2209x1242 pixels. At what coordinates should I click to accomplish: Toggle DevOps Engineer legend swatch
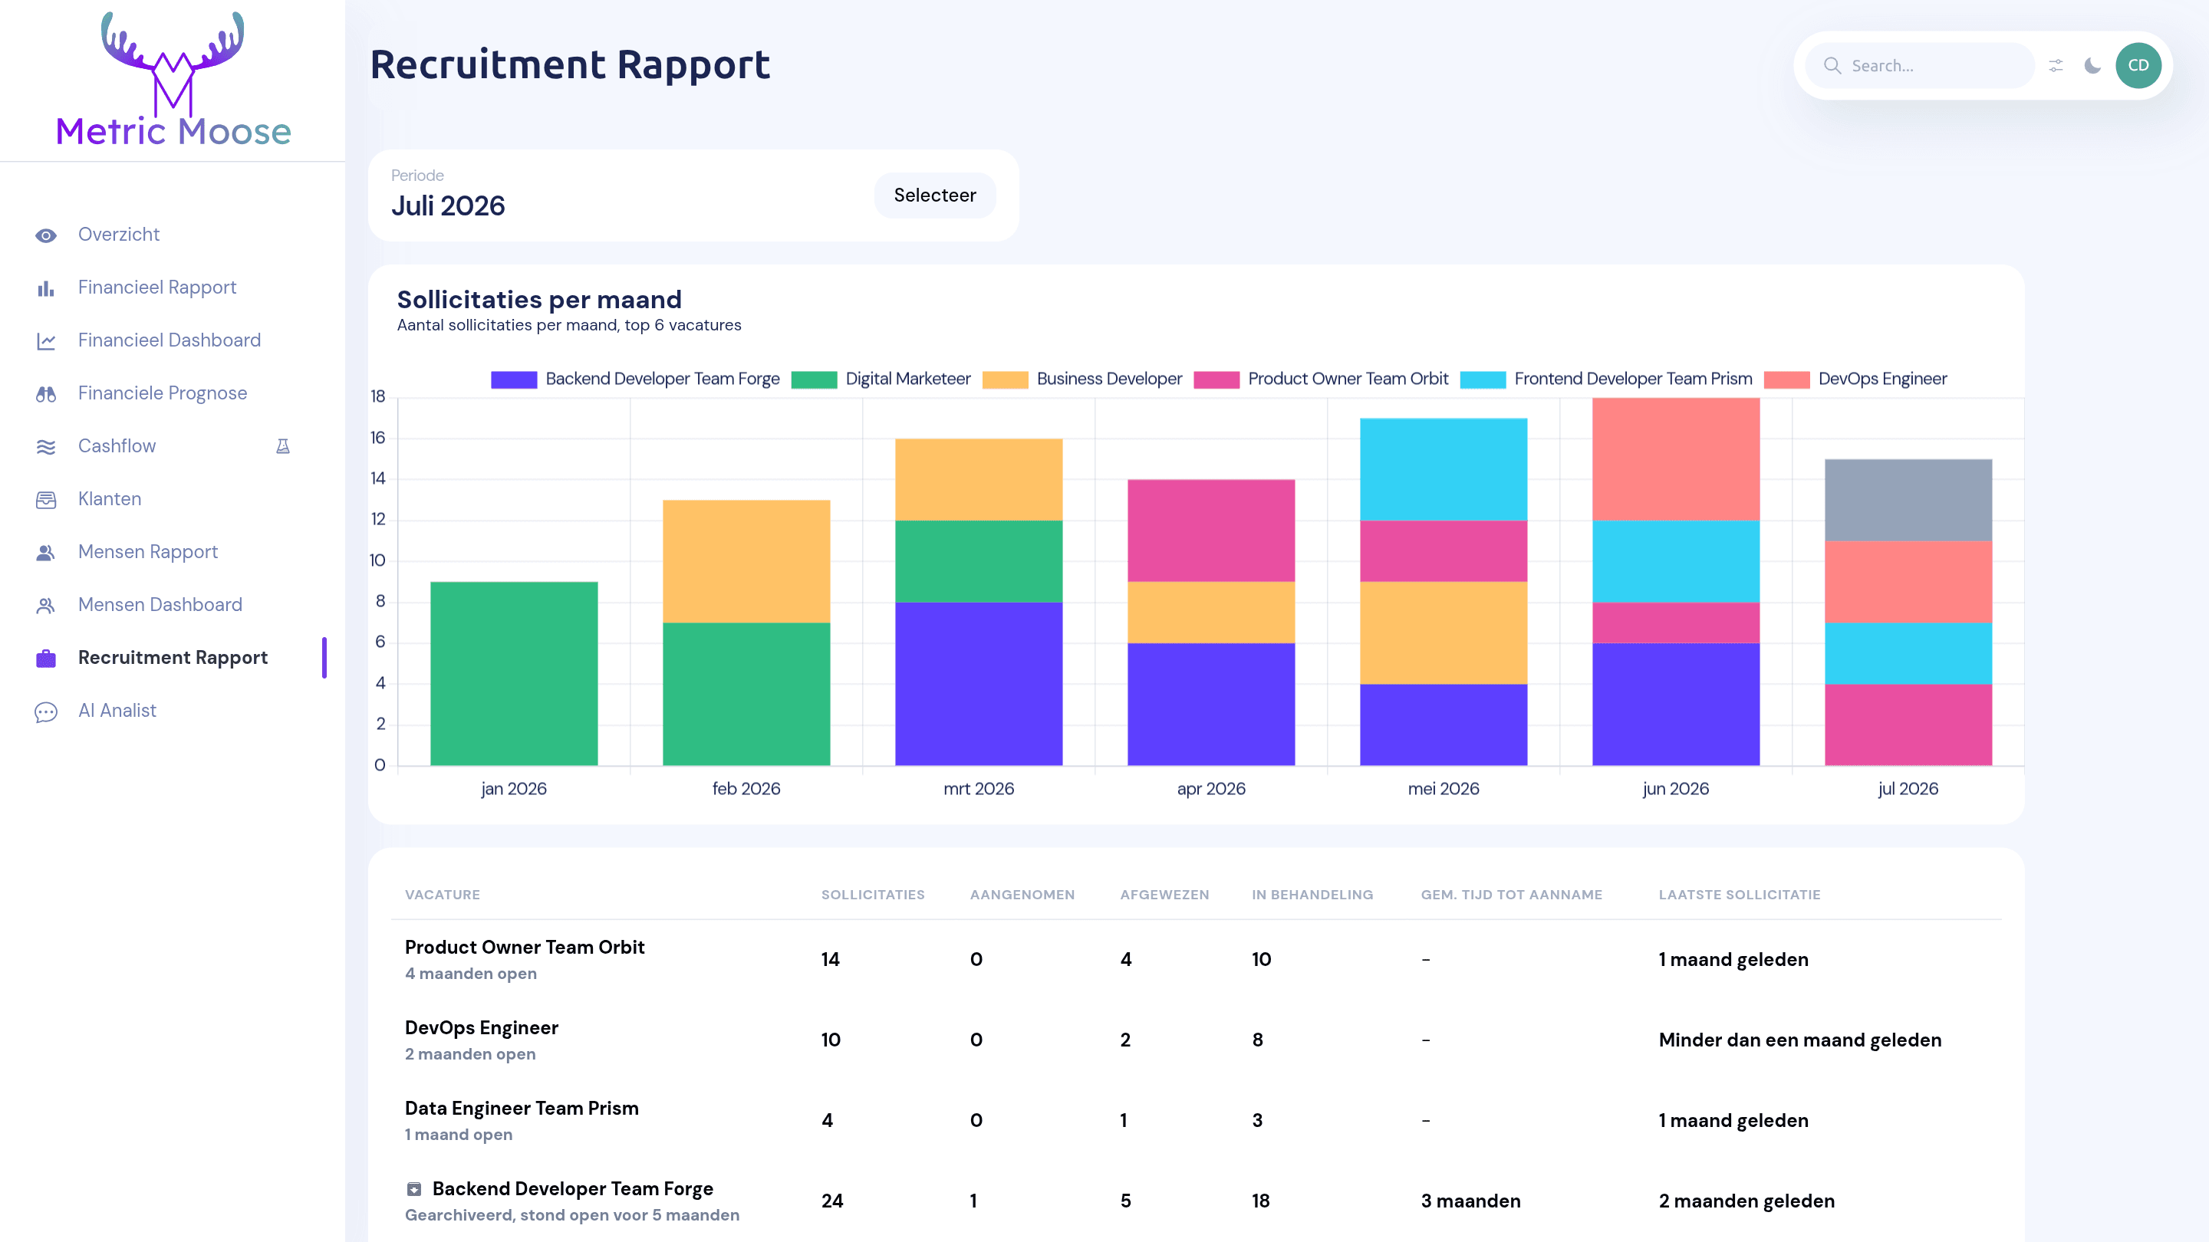(x=1786, y=379)
